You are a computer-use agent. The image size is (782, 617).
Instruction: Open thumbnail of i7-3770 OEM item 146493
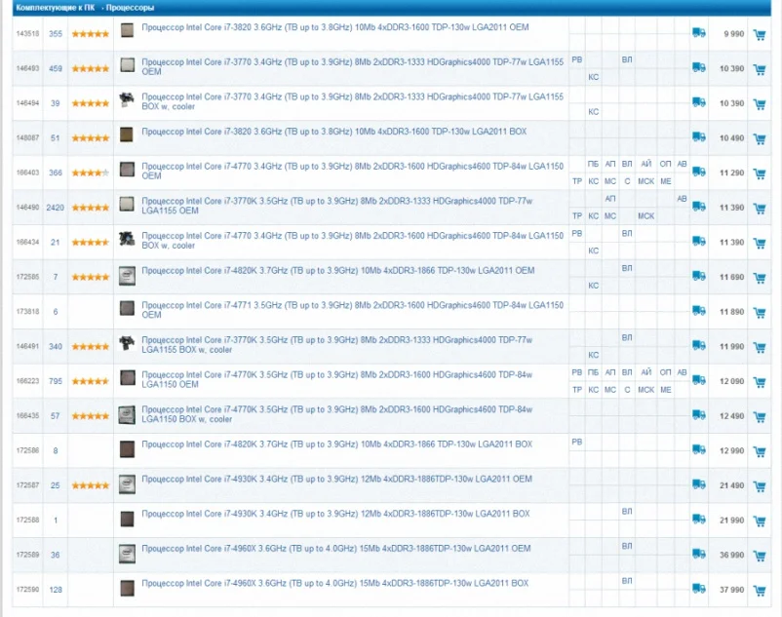click(127, 65)
